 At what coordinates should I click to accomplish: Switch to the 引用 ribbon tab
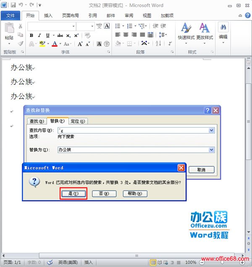point(93,16)
